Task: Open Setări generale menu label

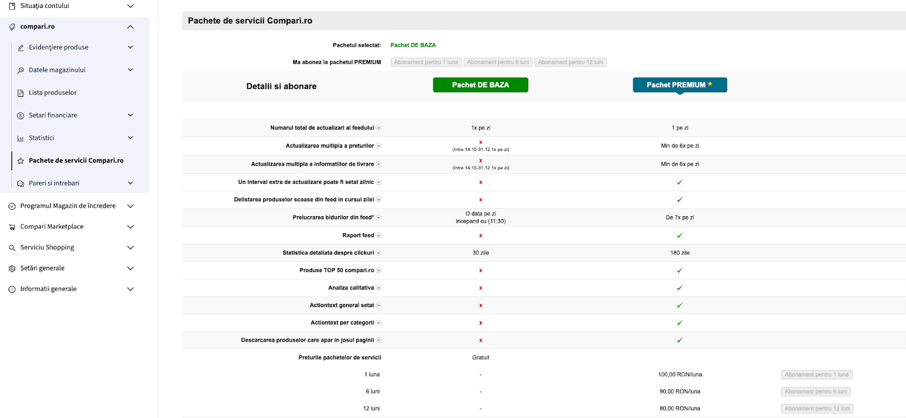Action: pyautogui.click(x=42, y=269)
